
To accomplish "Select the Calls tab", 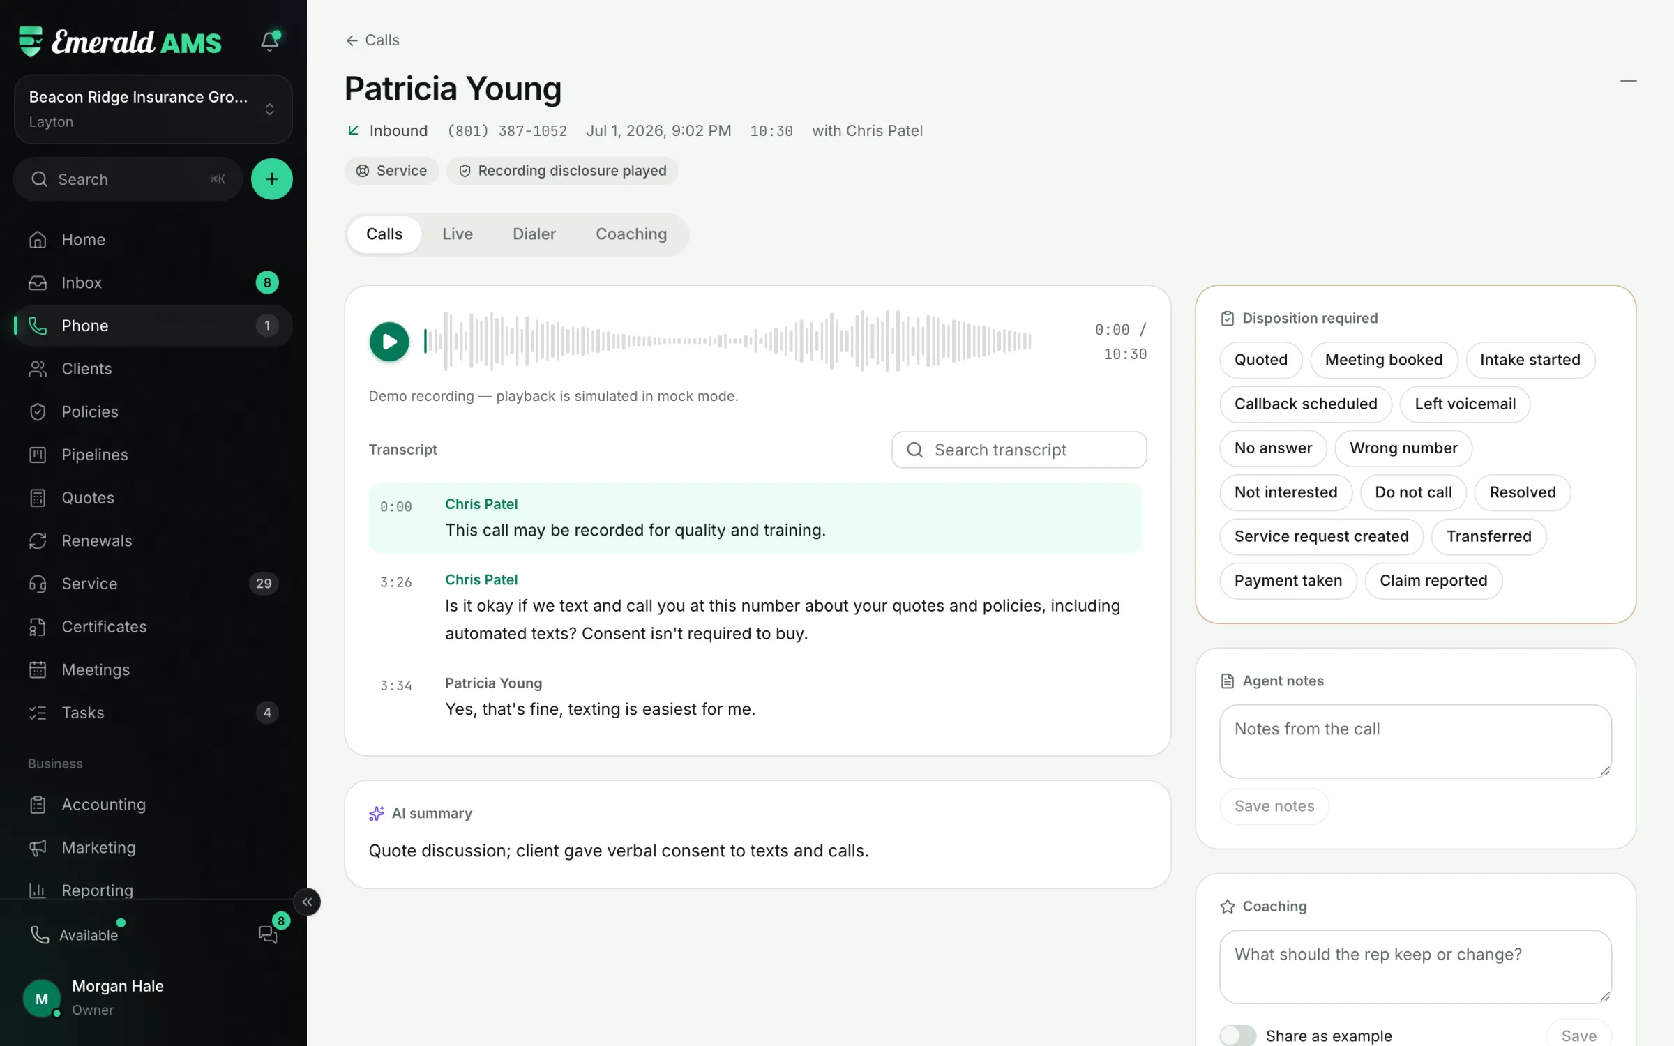I will [x=384, y=234].
